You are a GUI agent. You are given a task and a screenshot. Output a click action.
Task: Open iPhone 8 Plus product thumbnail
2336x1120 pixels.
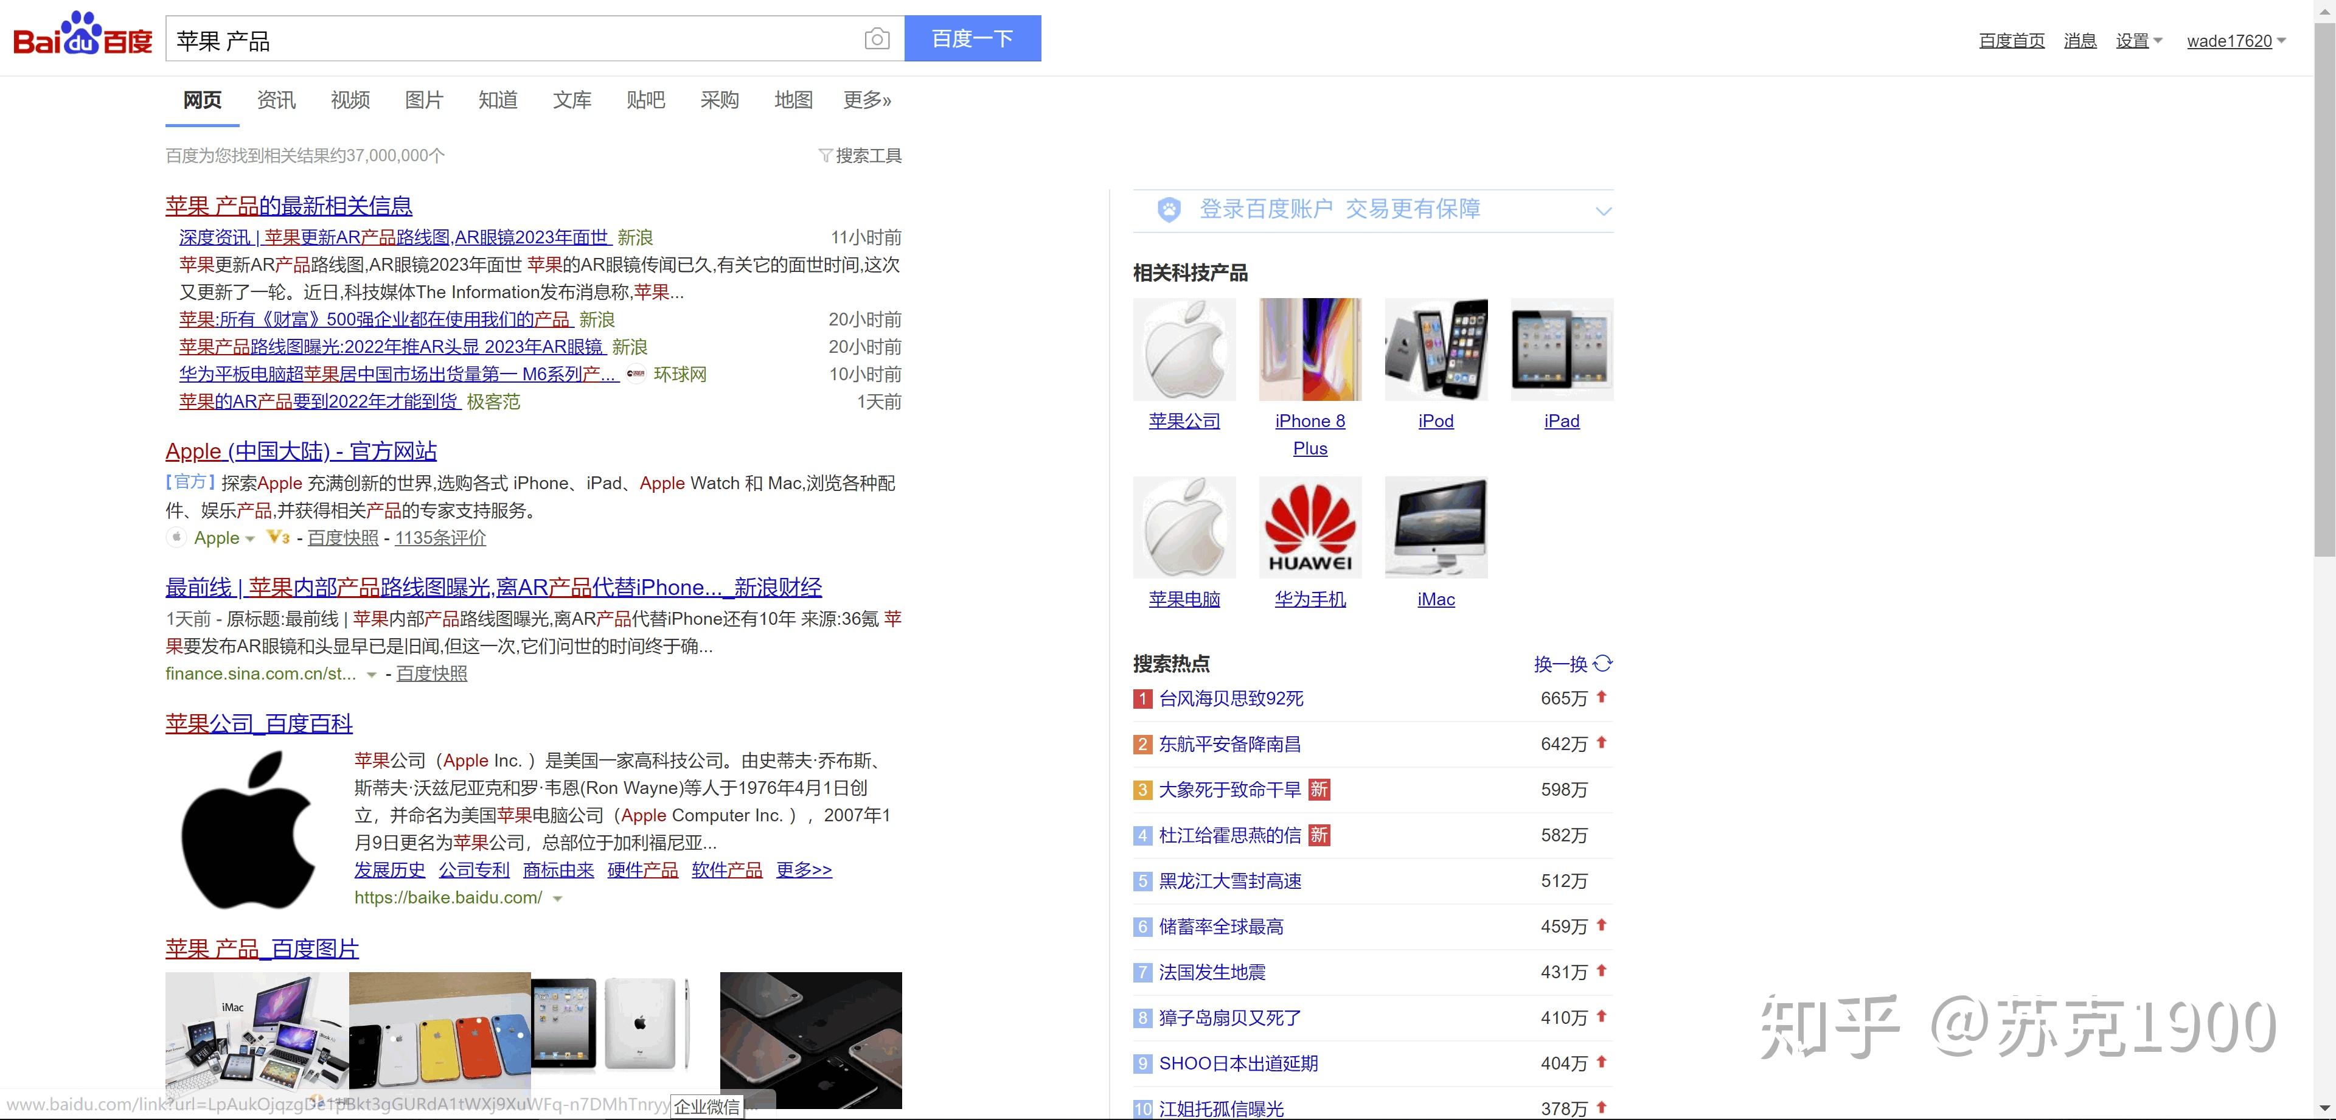coord(1310,349)
